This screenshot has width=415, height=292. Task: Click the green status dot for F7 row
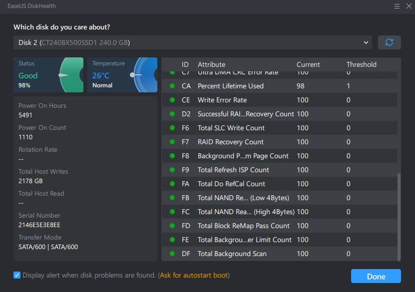pyautogui.click(x=172, y=142)
